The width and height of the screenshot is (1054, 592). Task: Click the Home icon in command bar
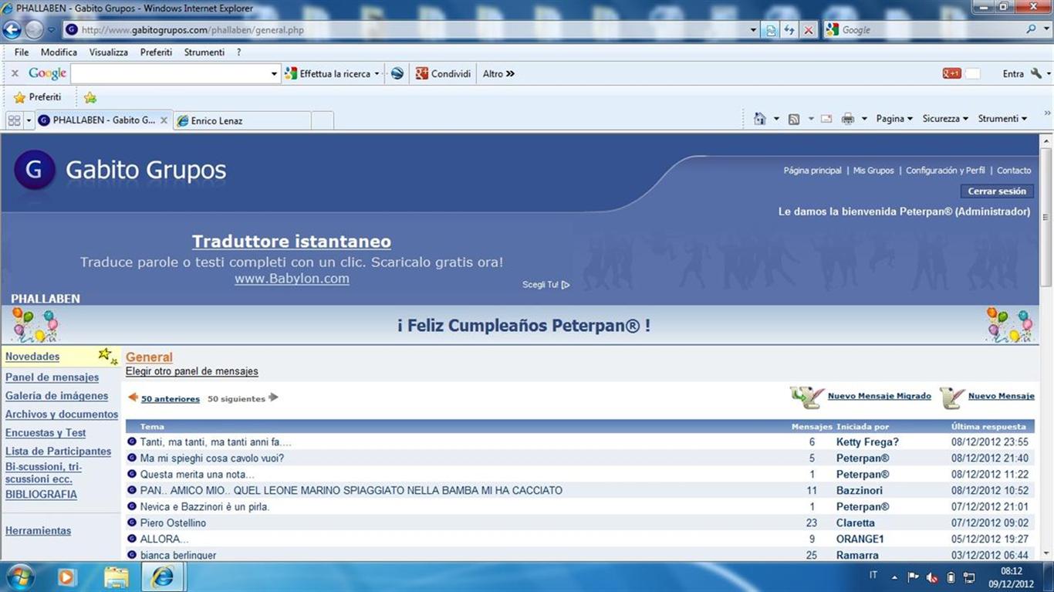(760, 119)
